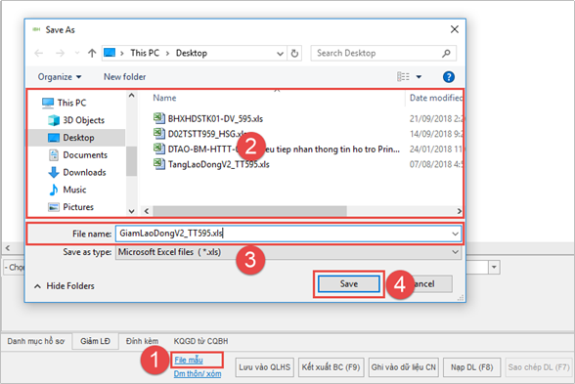575x384 pixels.
Task: Expand the address bar path dropdown
Action: [x=280, y=54]
